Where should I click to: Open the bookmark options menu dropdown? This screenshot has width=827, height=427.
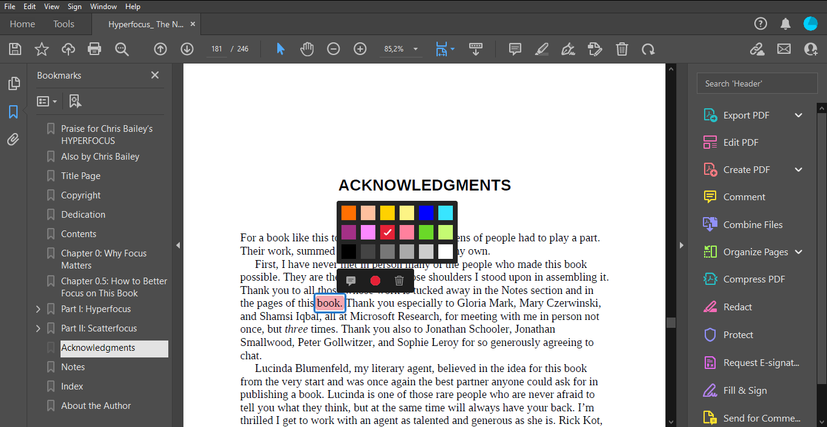click(47, 102)
